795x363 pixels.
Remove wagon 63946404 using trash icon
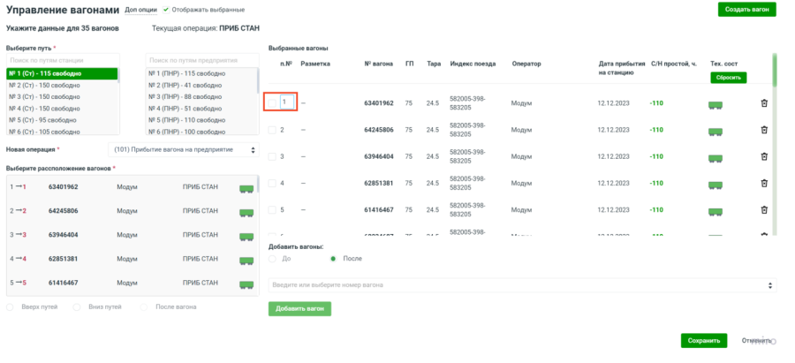(764, 156)
